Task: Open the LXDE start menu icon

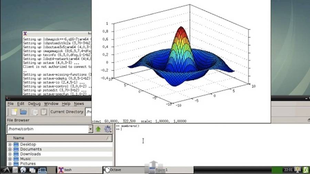Action: [6, 170]
